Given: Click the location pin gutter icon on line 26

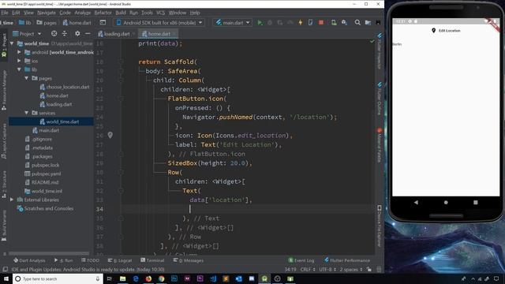Looking at the screenshot, I should click(x=110, y=135).
